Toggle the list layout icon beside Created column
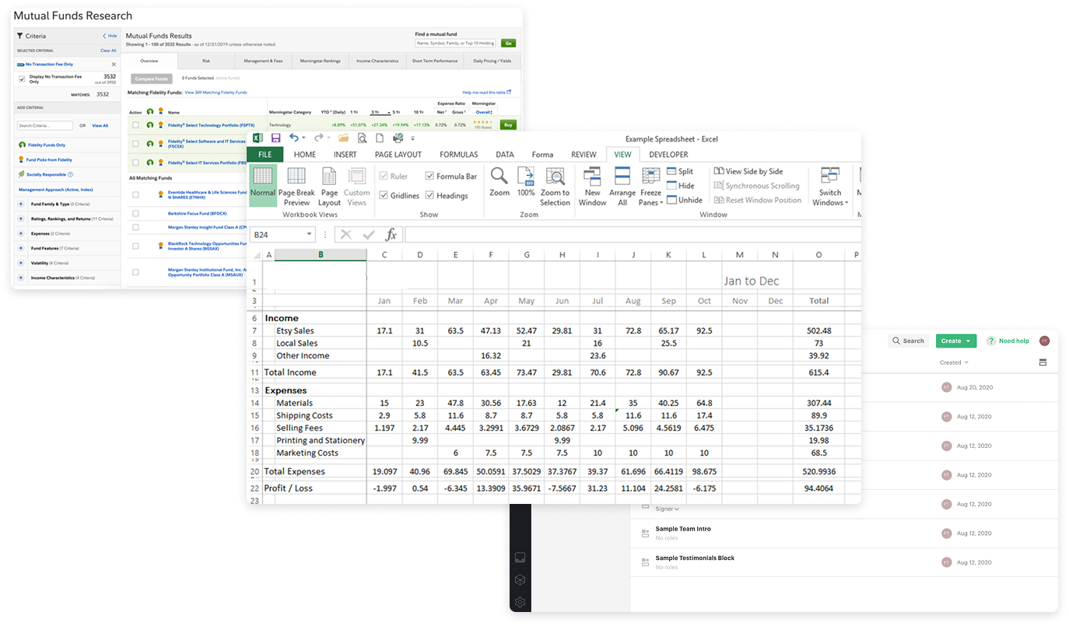This screenshot has width=1069, height=626. [1043, 362]
